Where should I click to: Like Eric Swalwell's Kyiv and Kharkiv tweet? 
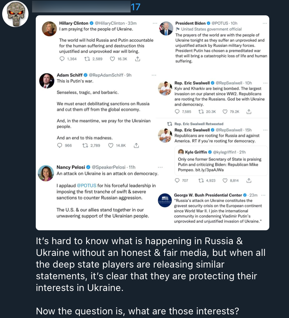point(225,111)
